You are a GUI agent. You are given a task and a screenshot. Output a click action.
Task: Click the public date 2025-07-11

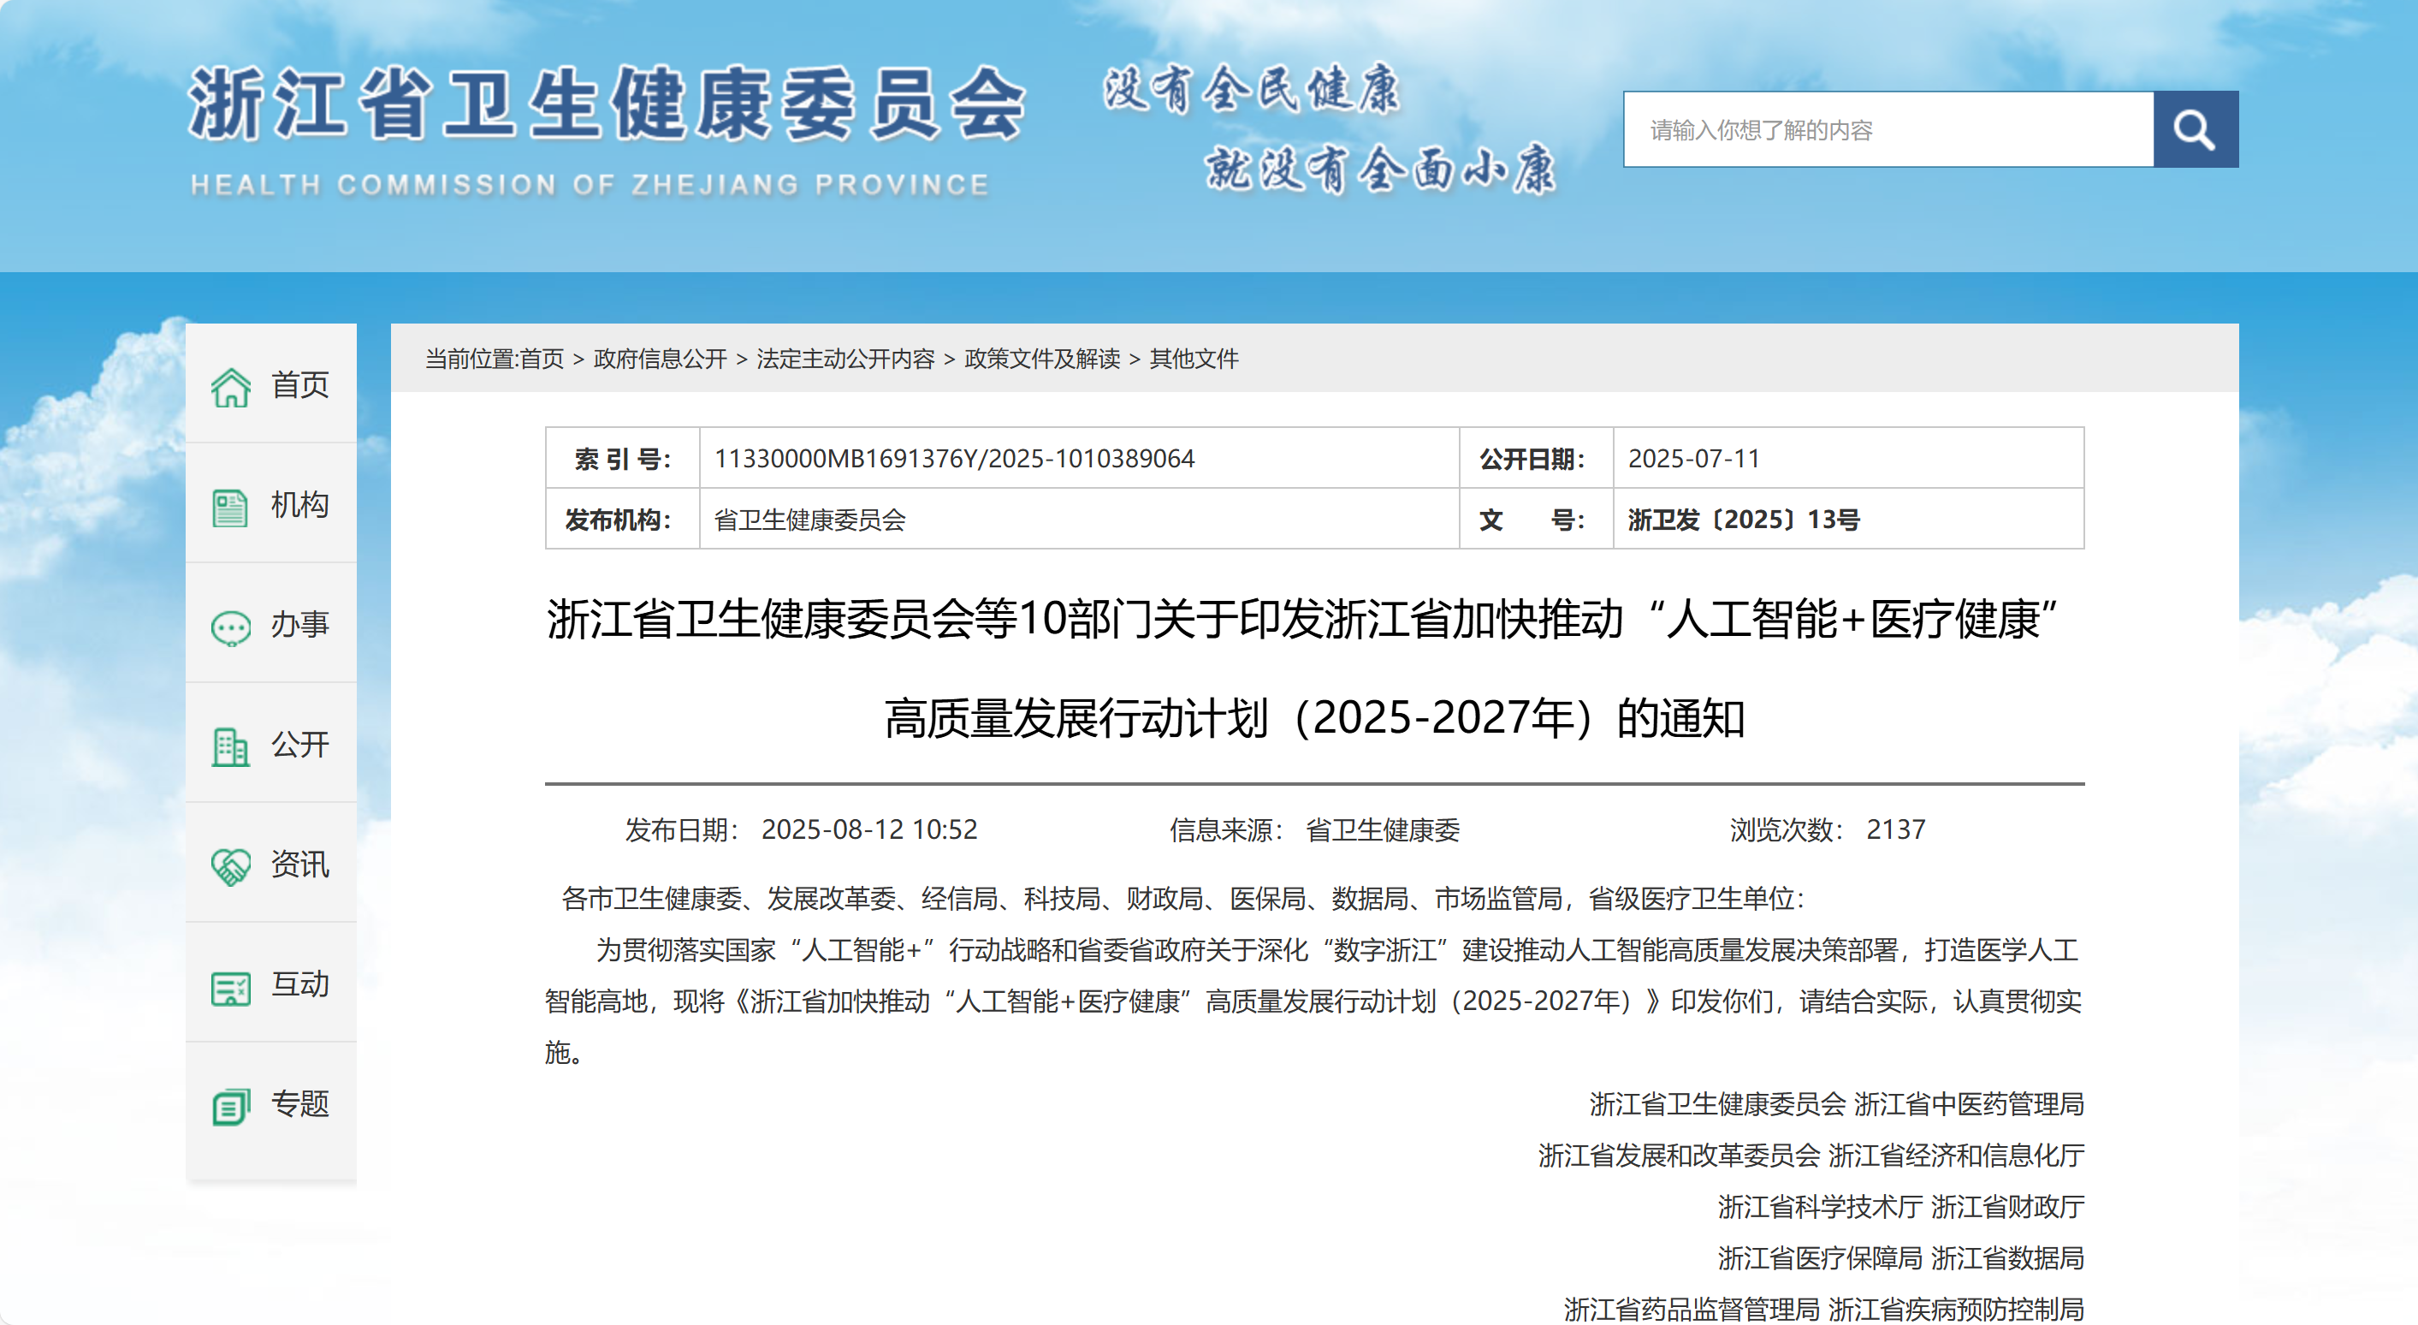1693,458
